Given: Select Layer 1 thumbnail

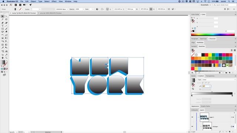Looking at the screenshot, I should pos(204,117).
